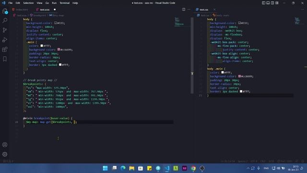Open Adobe XD from taskbar
Viewport: 307px width, 173px height.
184,168
